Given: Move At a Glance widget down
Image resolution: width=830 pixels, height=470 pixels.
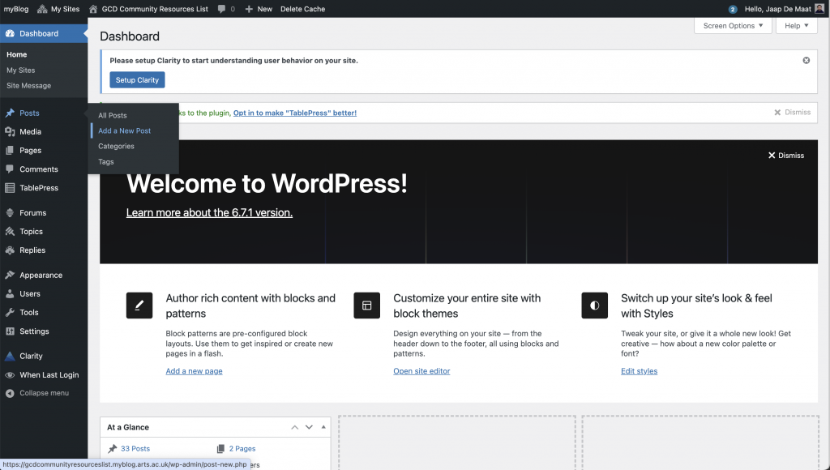Looking at the screenshot, I should click(309, 427).
